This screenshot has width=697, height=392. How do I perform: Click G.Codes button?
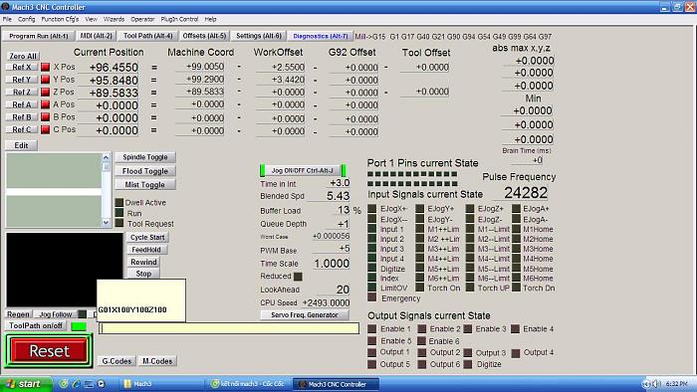pyautogui.click(x=116, y=361)
